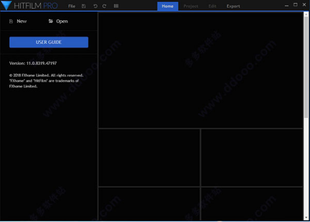Open the File menu
The width and height of the screenshot is (310, 222).
pos(71,6)
